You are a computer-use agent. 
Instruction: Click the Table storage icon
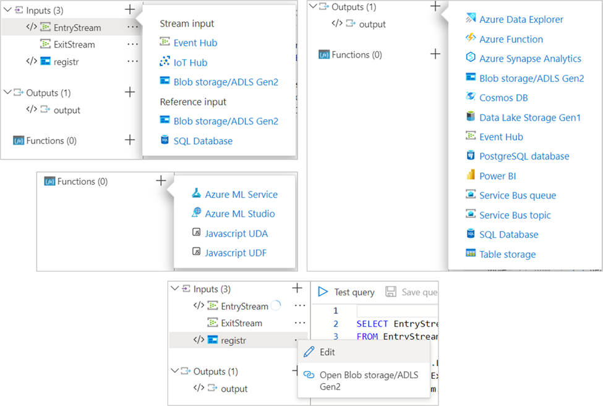471,253
